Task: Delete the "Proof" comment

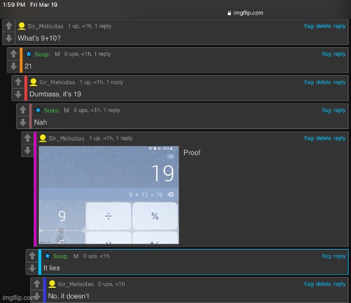Action: tap(323, 138)
